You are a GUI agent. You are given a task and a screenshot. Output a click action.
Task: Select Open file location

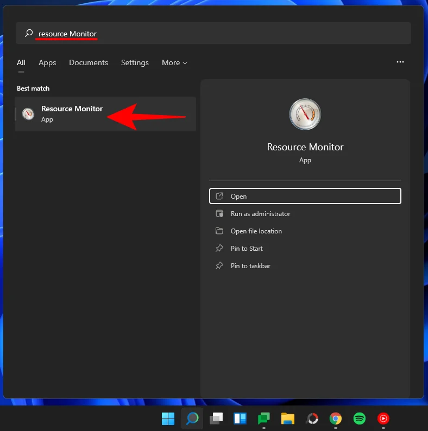click(256, 231)
